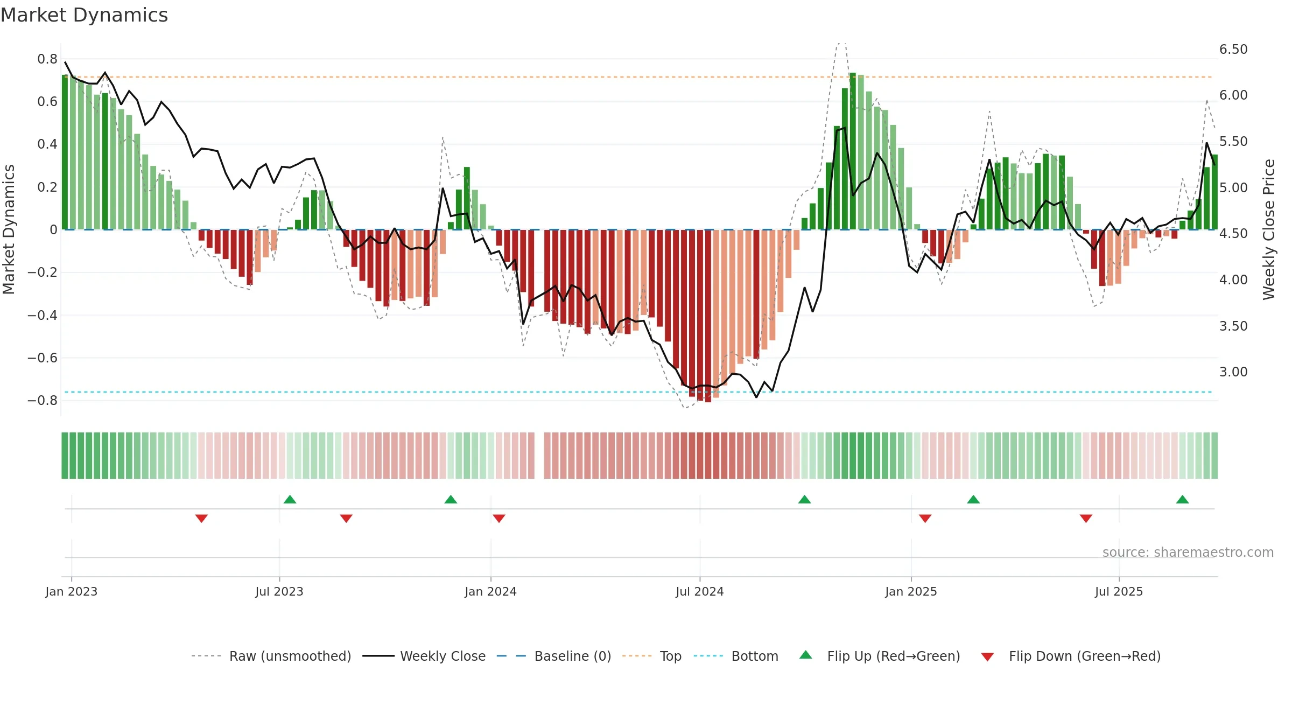Click the red flip-down triangle at Jan 2024
Screen dimensions: 1292x727
coord(499,518)
